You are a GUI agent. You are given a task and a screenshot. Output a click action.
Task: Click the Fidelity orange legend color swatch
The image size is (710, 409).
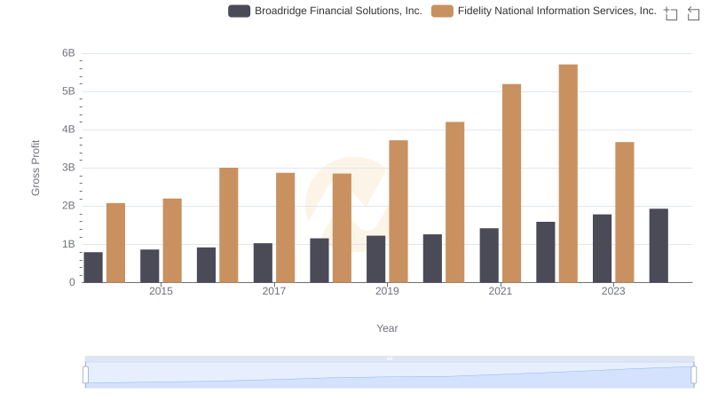tap(442, 11)
